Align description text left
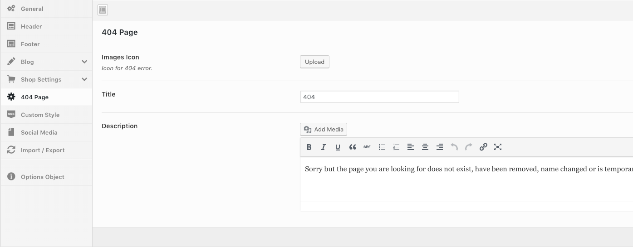 click(x=411, y=147)
